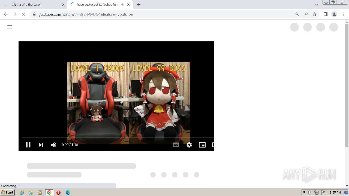The image size is (349, 196).
Task: Go forward in browser history
Action: click(x=15, y=14)
